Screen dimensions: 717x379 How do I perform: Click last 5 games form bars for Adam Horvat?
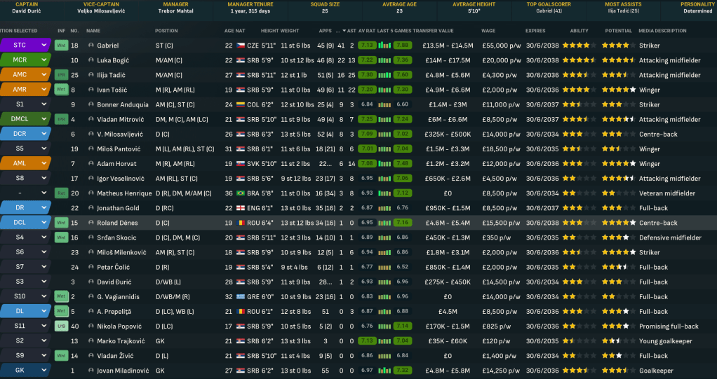click(x=385, y=164)
